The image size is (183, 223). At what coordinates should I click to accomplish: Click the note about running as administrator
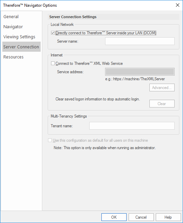click(x=105, y=148)
